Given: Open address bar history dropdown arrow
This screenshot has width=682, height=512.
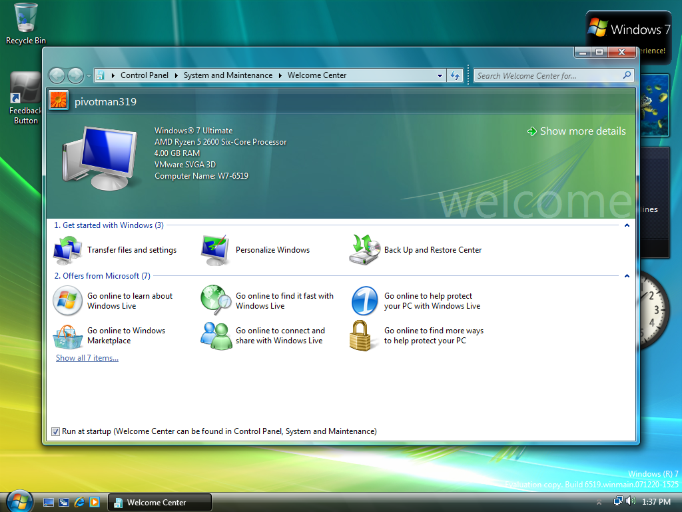Looking at the screenshot, I should point(440,76).
